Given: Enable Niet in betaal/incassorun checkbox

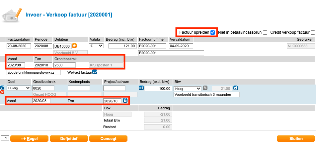Looking at the screenshot, I should tap(265, 32).
